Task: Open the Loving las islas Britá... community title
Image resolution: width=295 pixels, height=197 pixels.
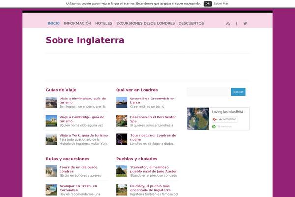Action: pos(229,112)
